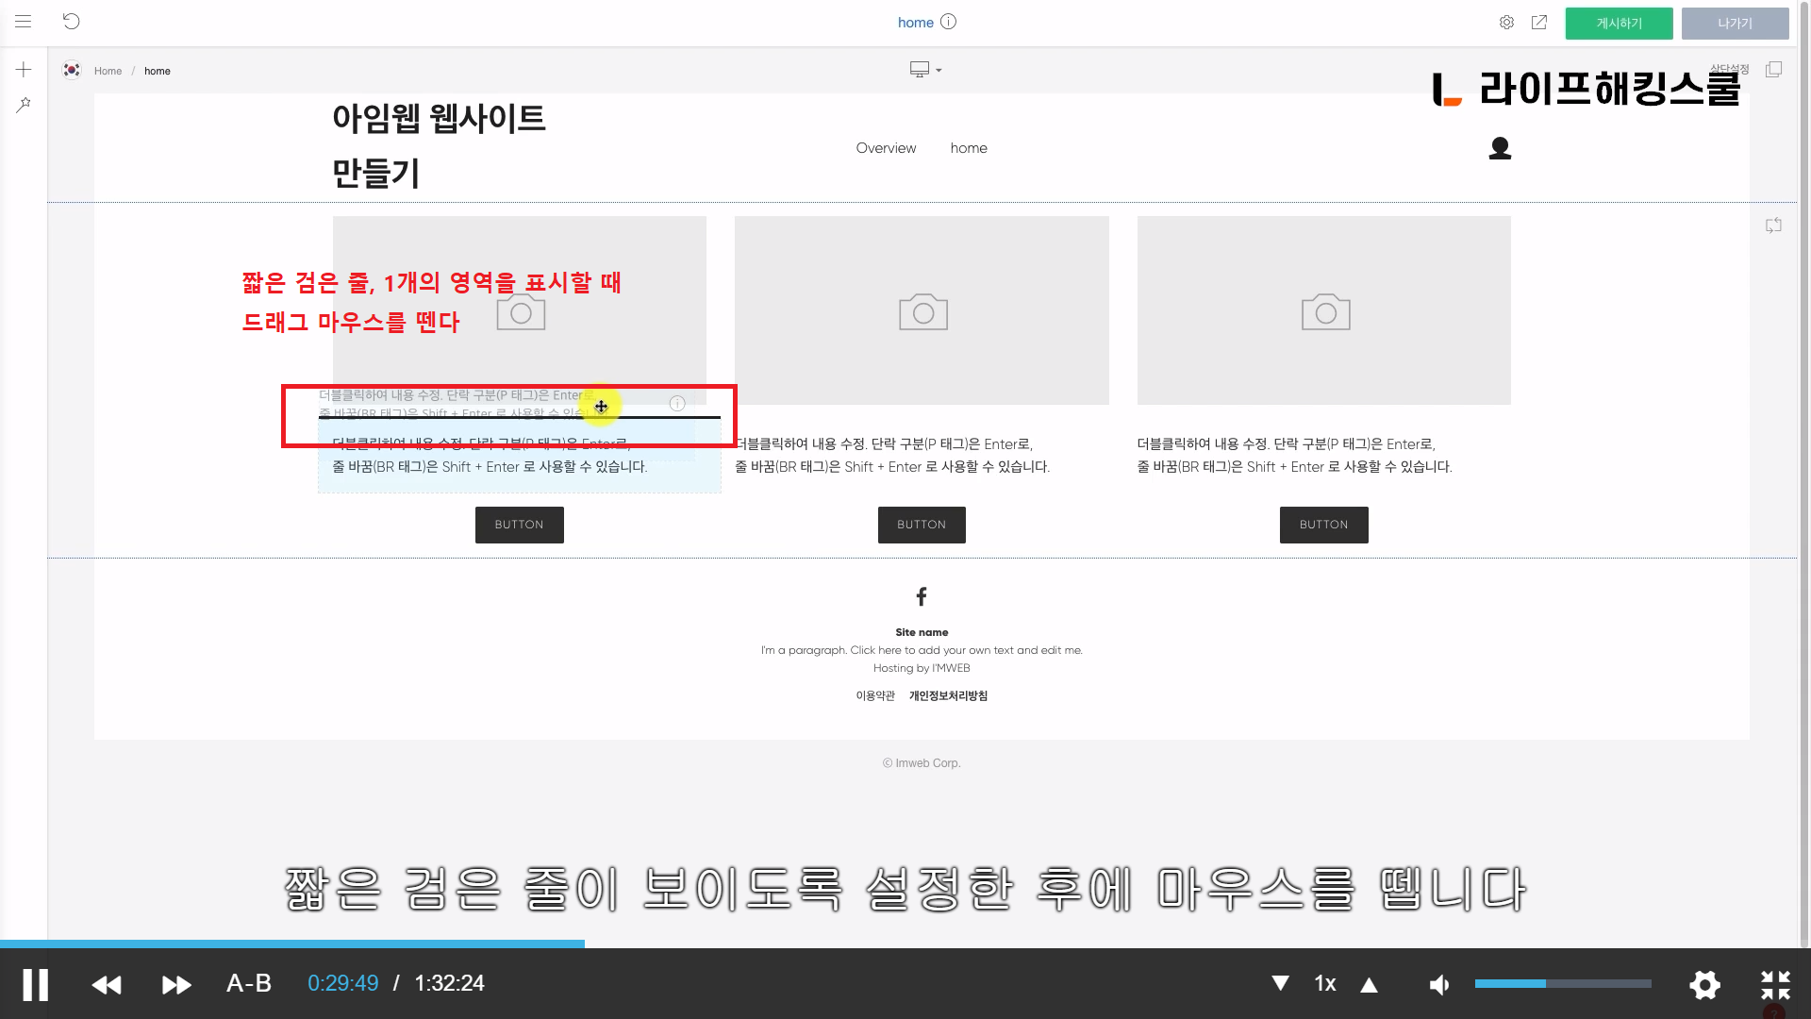
Task: Click the undo history icon
Action: [x=72, y=22]
